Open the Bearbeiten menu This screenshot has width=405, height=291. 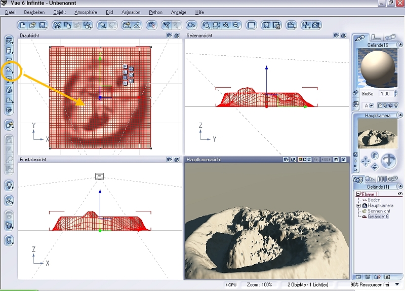34,12
